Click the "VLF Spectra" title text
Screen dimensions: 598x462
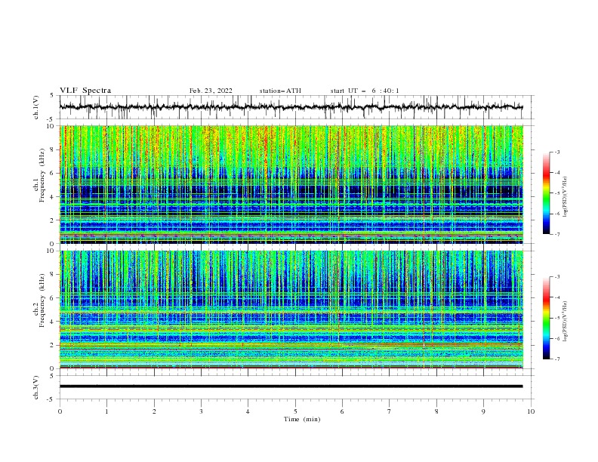click(x=85, y=91)
